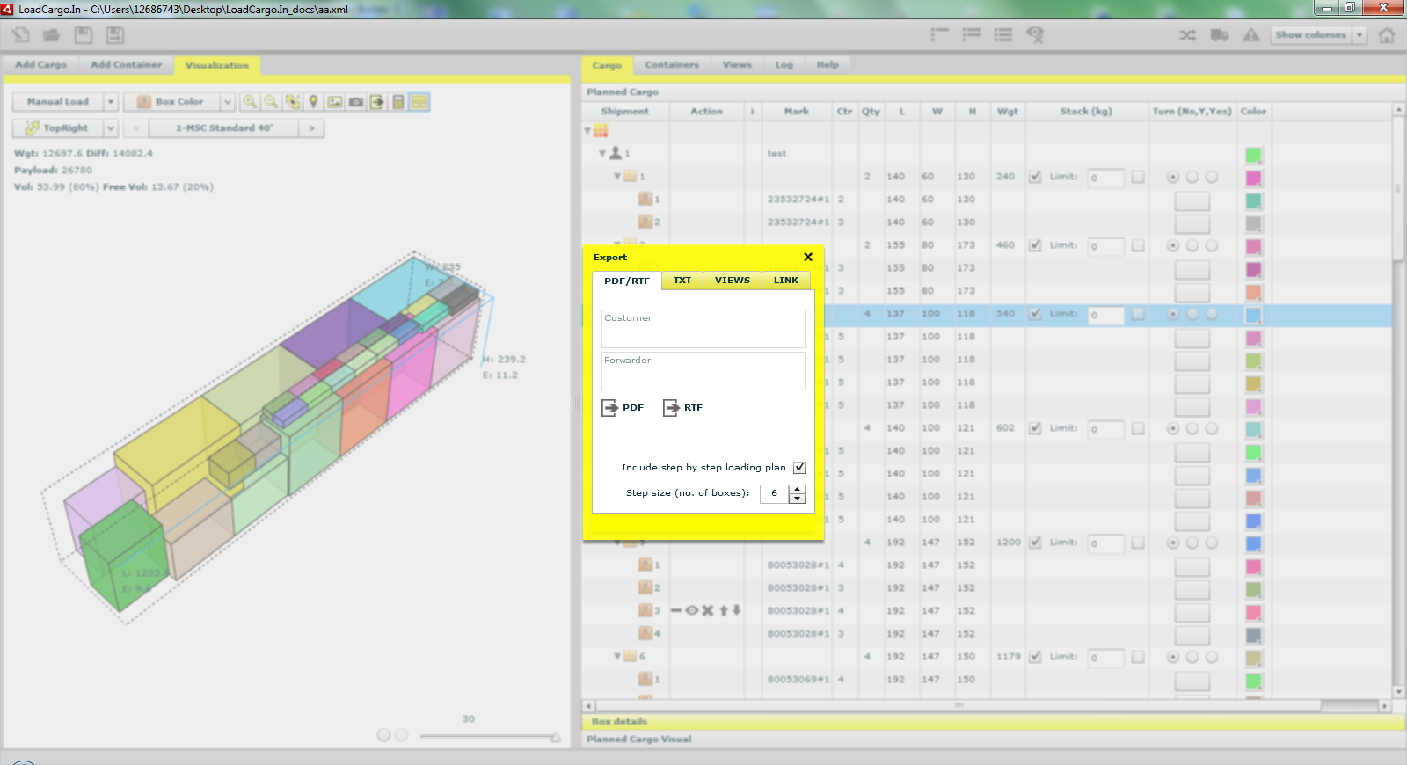Click the shuffle icon in top toolbar
The image size is (1407, 765).
(x=1187, y=35)
